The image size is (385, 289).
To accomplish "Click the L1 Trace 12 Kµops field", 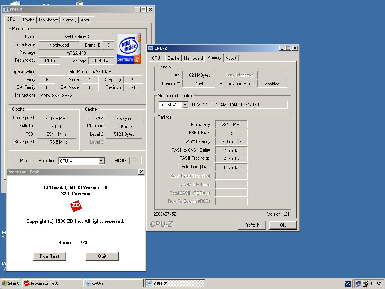I will [x=124, y=126].
